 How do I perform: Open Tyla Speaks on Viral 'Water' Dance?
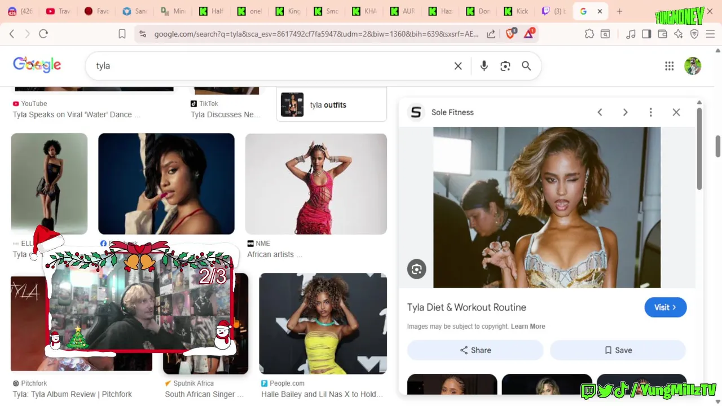click(76, 114)
